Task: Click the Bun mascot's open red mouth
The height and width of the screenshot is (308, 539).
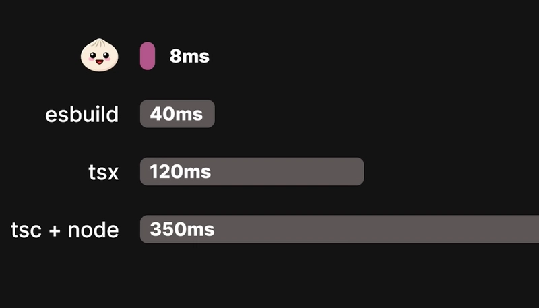Action: (x=99, y=62)
